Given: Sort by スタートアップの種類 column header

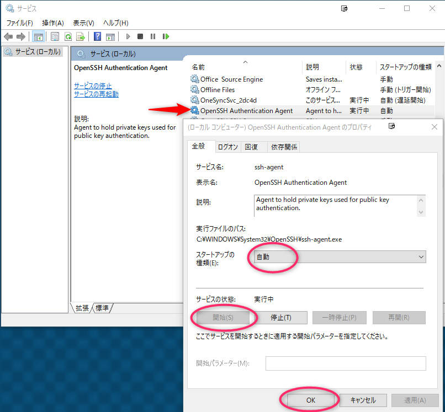Looking at the screenshot, I should (406, 67).
